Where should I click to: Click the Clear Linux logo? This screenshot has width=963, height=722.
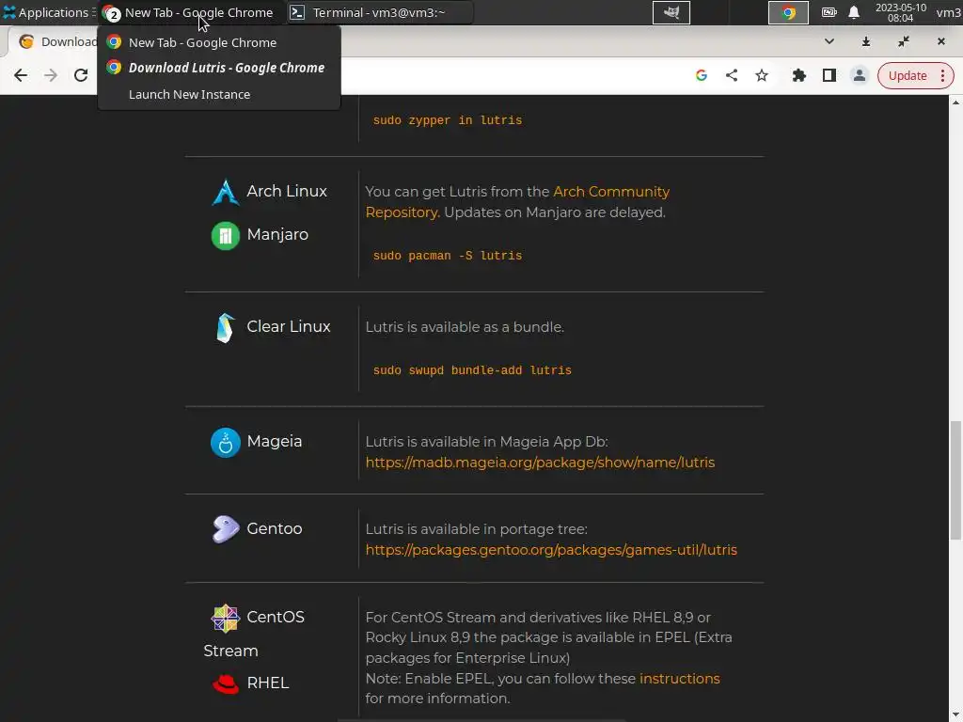[x=226, y=328]
